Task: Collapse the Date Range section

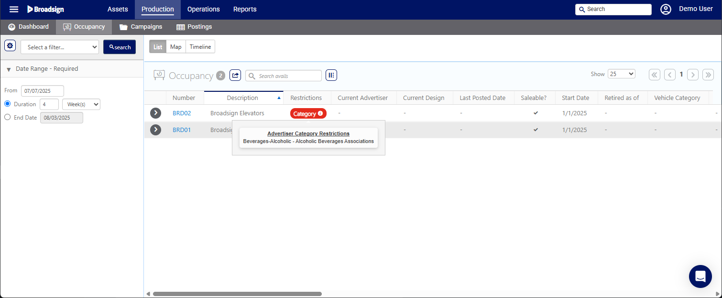Action: coord(9,69)
